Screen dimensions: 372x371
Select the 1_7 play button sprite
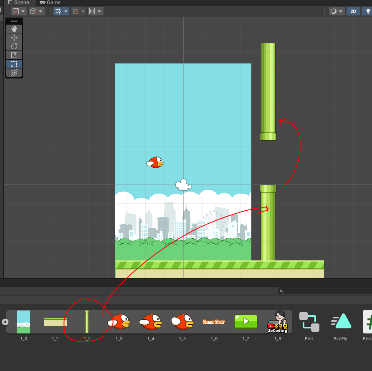tap(246, 322)
